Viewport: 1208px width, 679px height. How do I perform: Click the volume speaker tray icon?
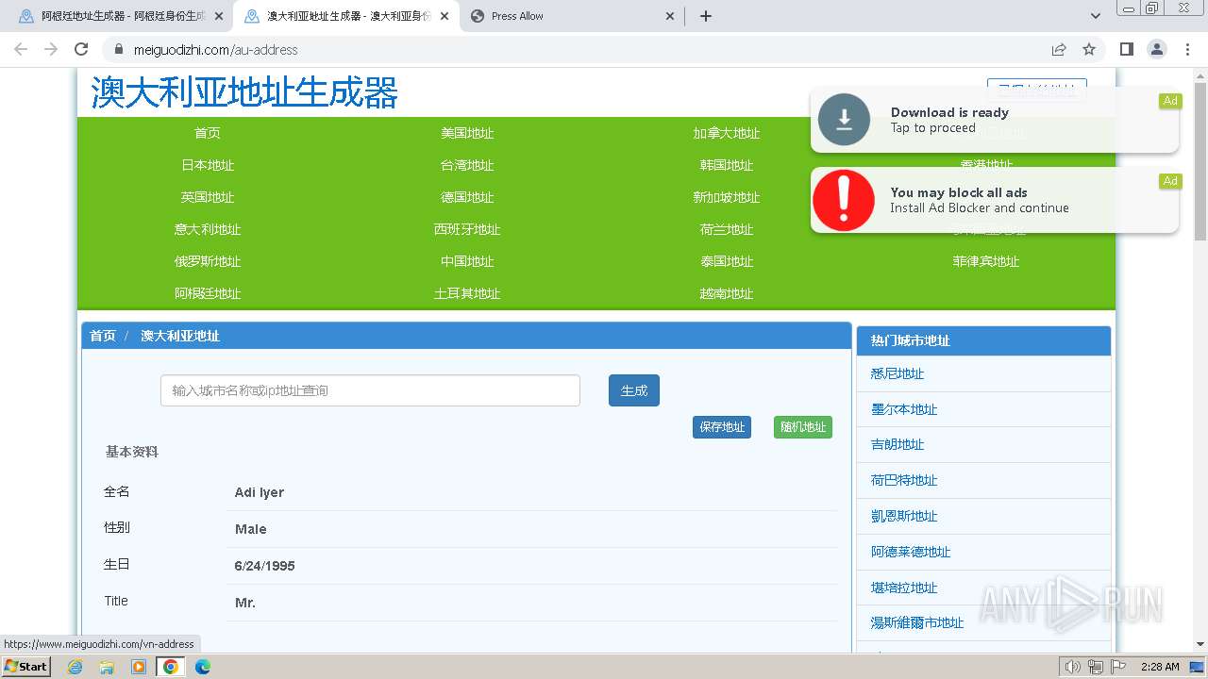click(1073, 667)
